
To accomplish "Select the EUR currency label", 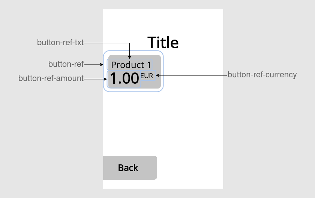I will pos(147,76).
